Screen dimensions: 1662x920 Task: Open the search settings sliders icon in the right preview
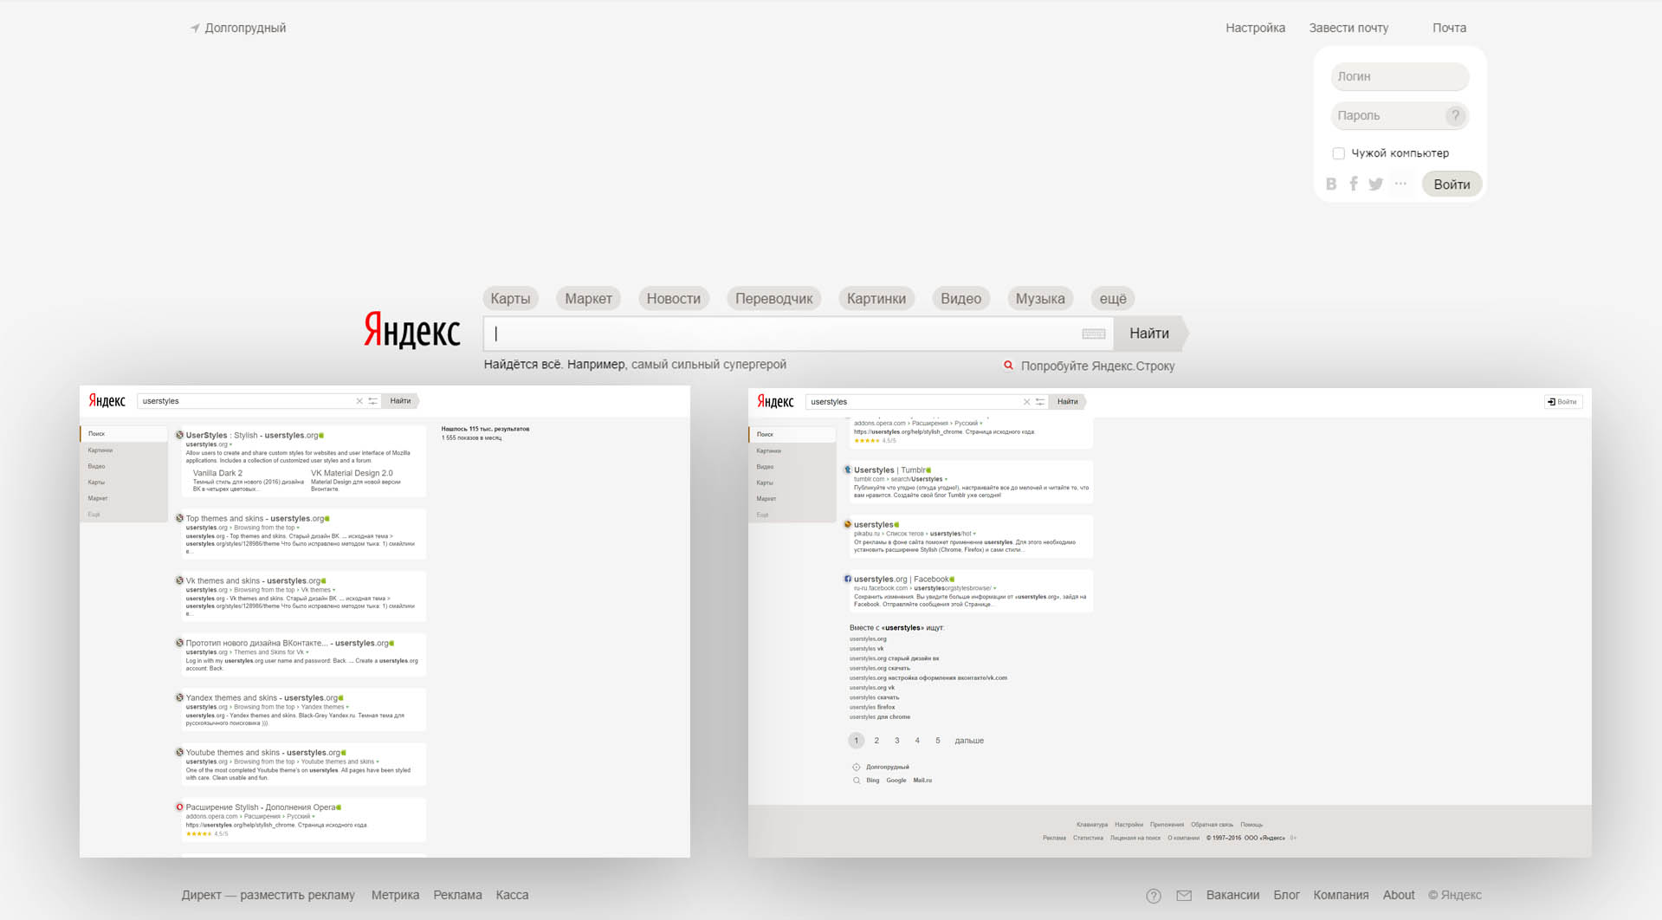tap(1040, 402)
